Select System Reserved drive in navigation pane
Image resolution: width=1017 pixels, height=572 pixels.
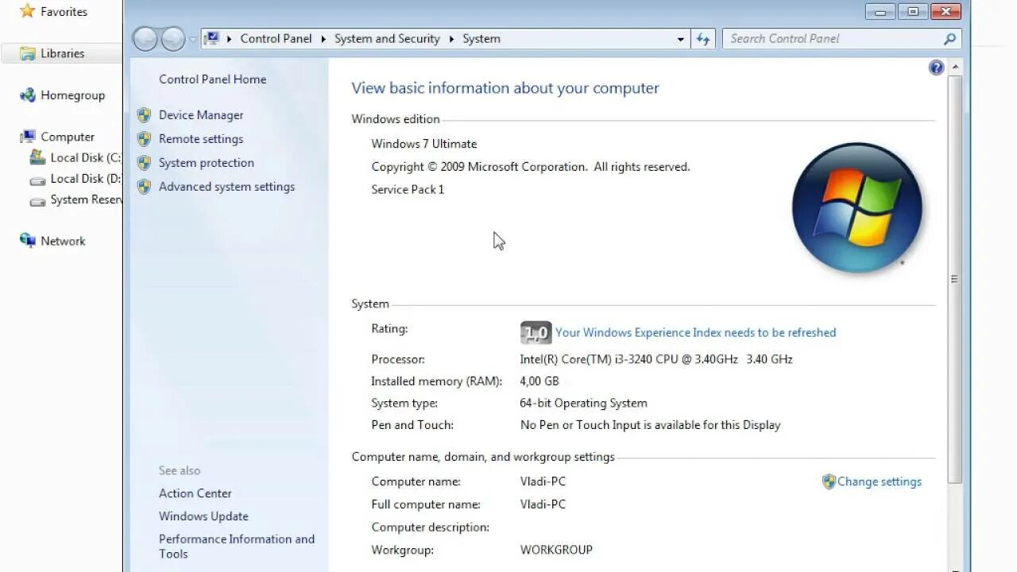86,199
